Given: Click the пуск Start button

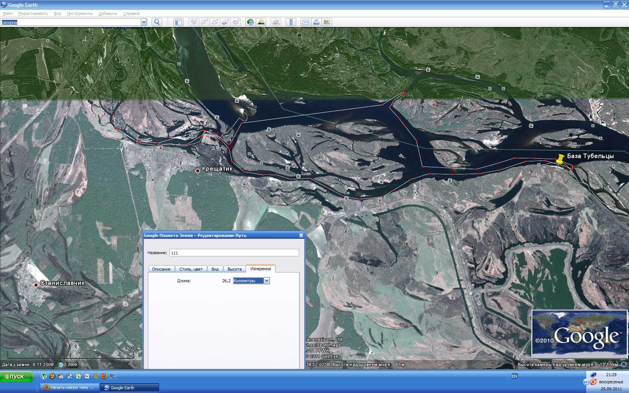Looking at the screenshot, I should pos(16,376).
